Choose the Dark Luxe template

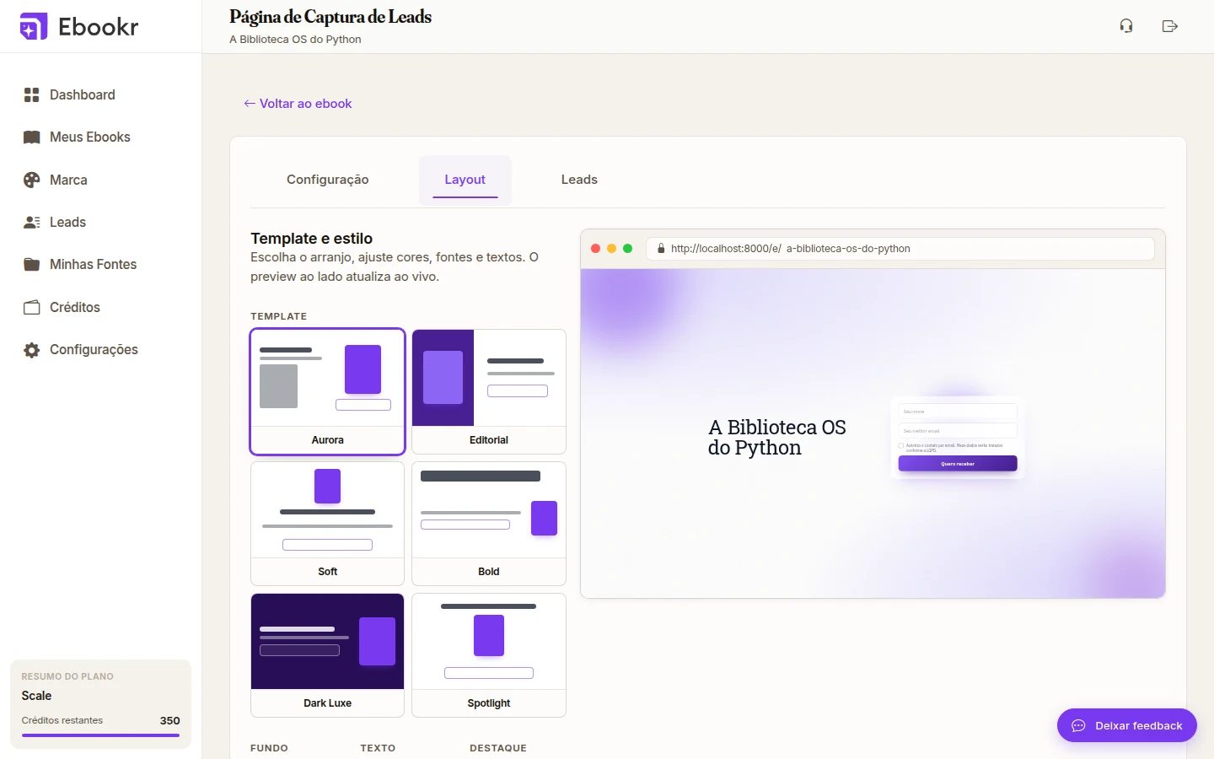tap(328, 655)
